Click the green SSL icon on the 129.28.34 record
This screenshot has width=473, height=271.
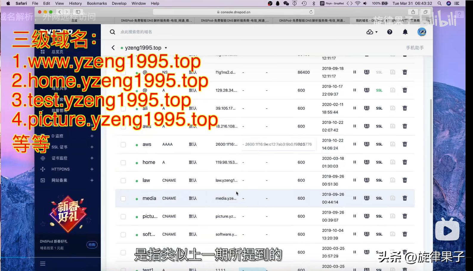click(x=379, y=90)
